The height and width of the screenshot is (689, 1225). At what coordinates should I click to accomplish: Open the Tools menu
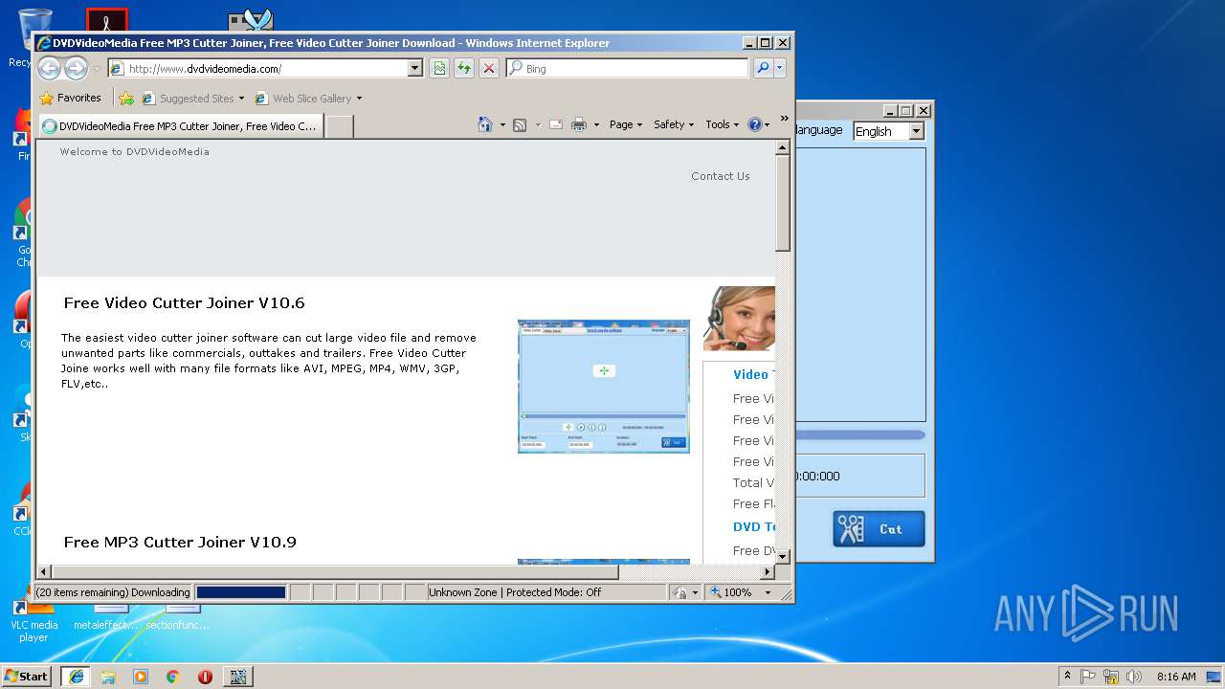click(722, 124)
